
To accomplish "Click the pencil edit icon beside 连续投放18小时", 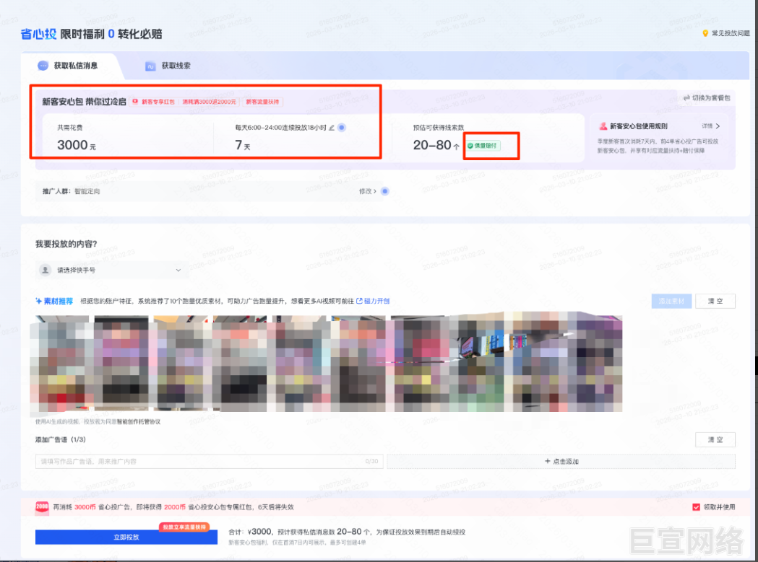I will [332, 128].
